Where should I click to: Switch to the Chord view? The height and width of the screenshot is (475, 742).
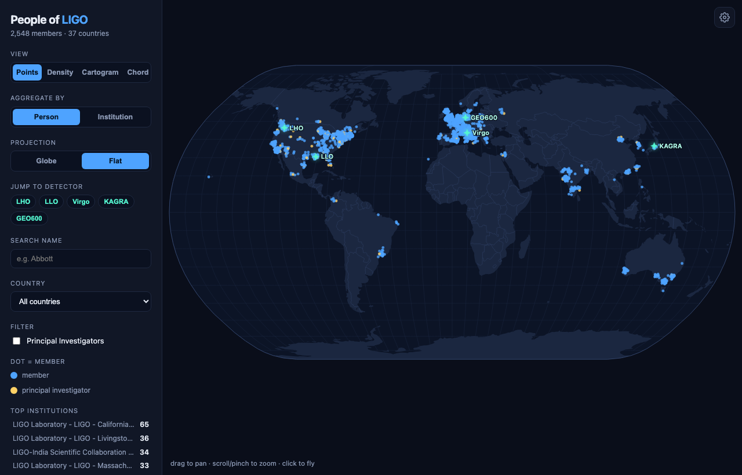pyautogui.click(x=138, y=72)
